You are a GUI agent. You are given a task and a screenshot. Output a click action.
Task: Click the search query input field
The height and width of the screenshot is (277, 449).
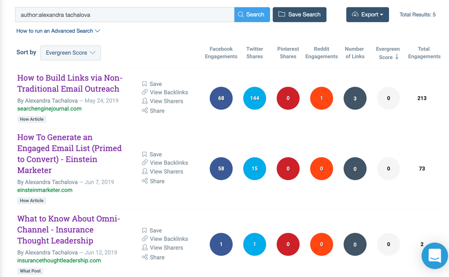pyautogui.click(x=124, y=15)
